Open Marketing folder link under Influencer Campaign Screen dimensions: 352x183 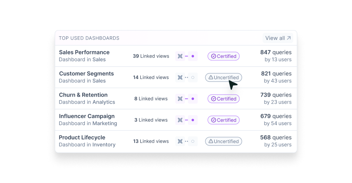click(104, 124)
